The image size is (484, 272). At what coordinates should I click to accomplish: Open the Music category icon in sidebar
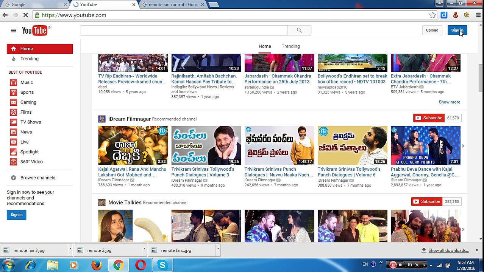(x=14, y=82)
